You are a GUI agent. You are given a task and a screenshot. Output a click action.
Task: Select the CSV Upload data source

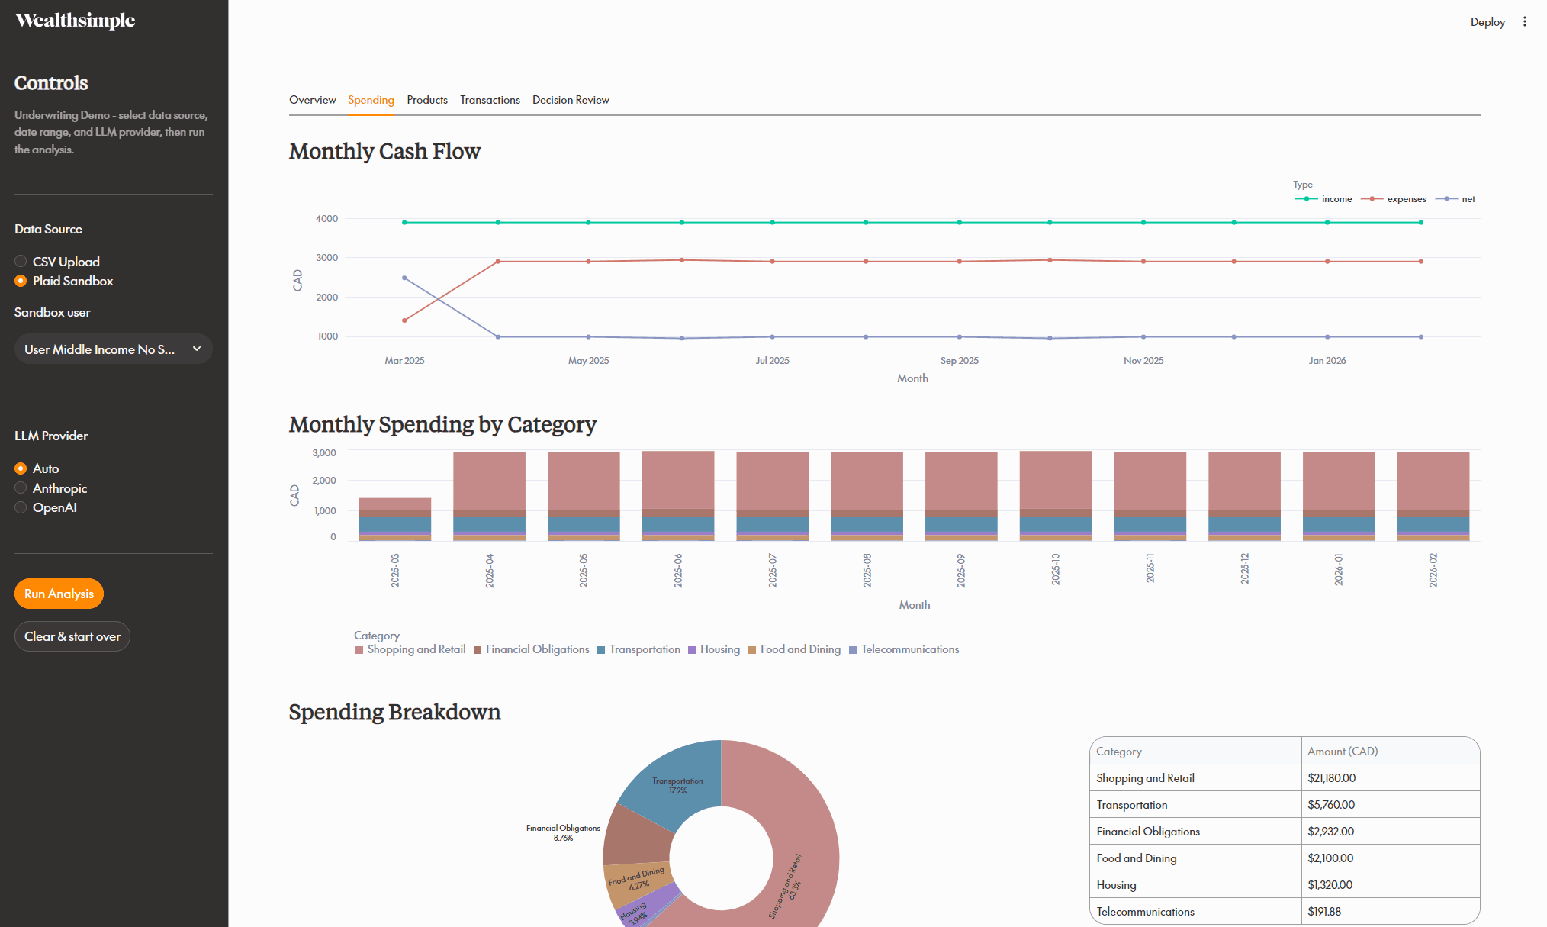(x=57, y=262)
